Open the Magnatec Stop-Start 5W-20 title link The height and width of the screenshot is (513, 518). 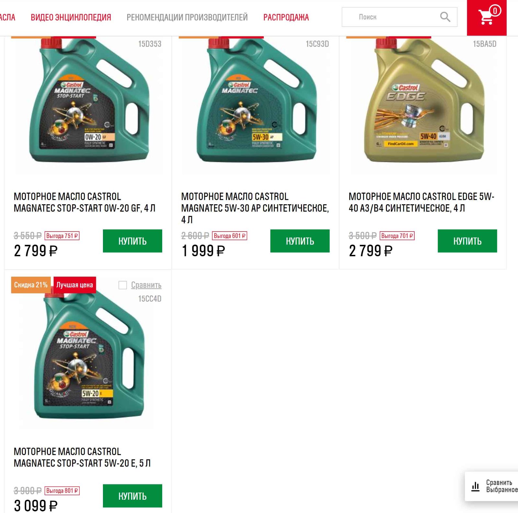[82, 457]
